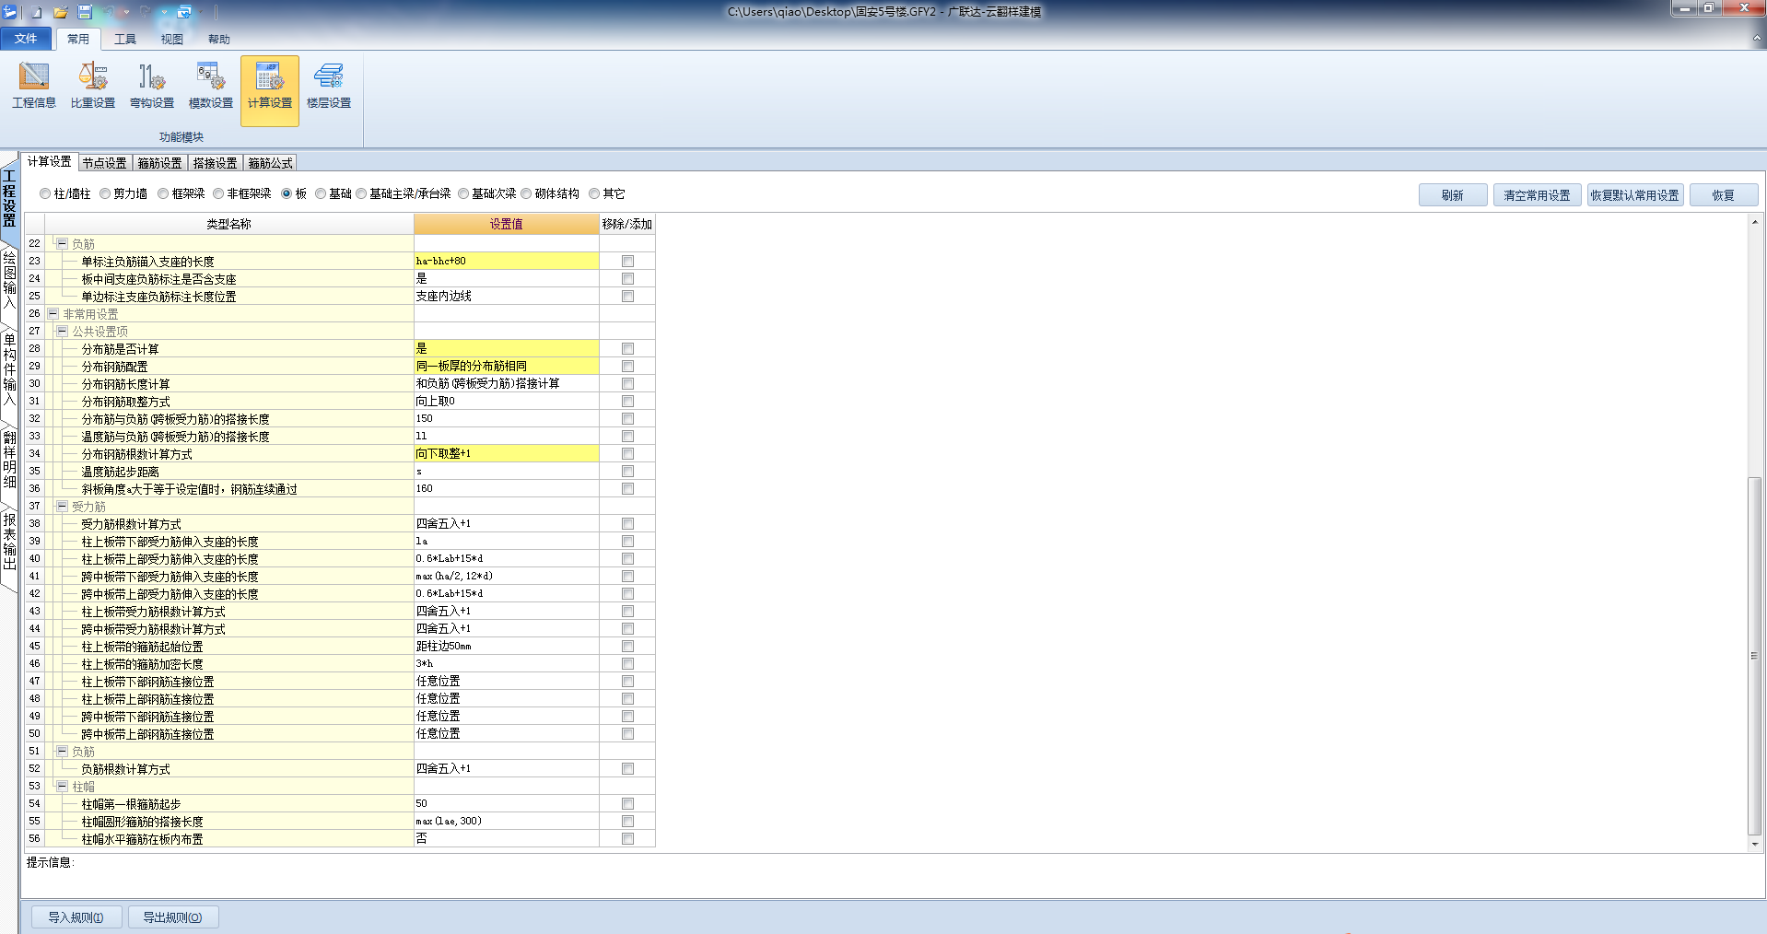Open 楼层设置 floor settings icon

coord(329,87)
